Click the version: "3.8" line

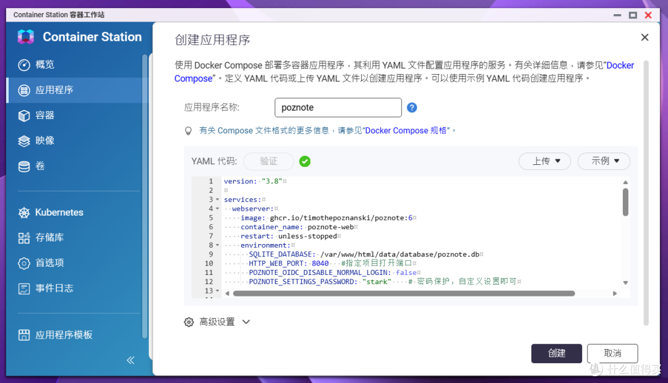point(253,181)
